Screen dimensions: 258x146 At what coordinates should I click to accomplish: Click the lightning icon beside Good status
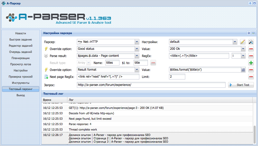pyautogui.click(x=46, y=49)
